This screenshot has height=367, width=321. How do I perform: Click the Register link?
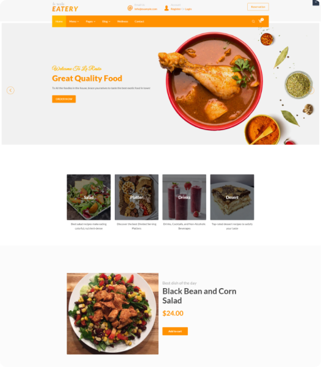176,9
